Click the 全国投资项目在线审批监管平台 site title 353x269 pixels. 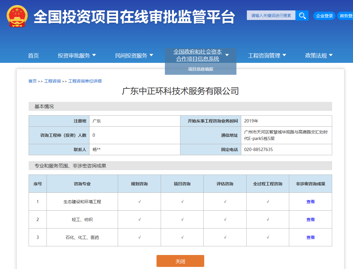click(134, 17)
